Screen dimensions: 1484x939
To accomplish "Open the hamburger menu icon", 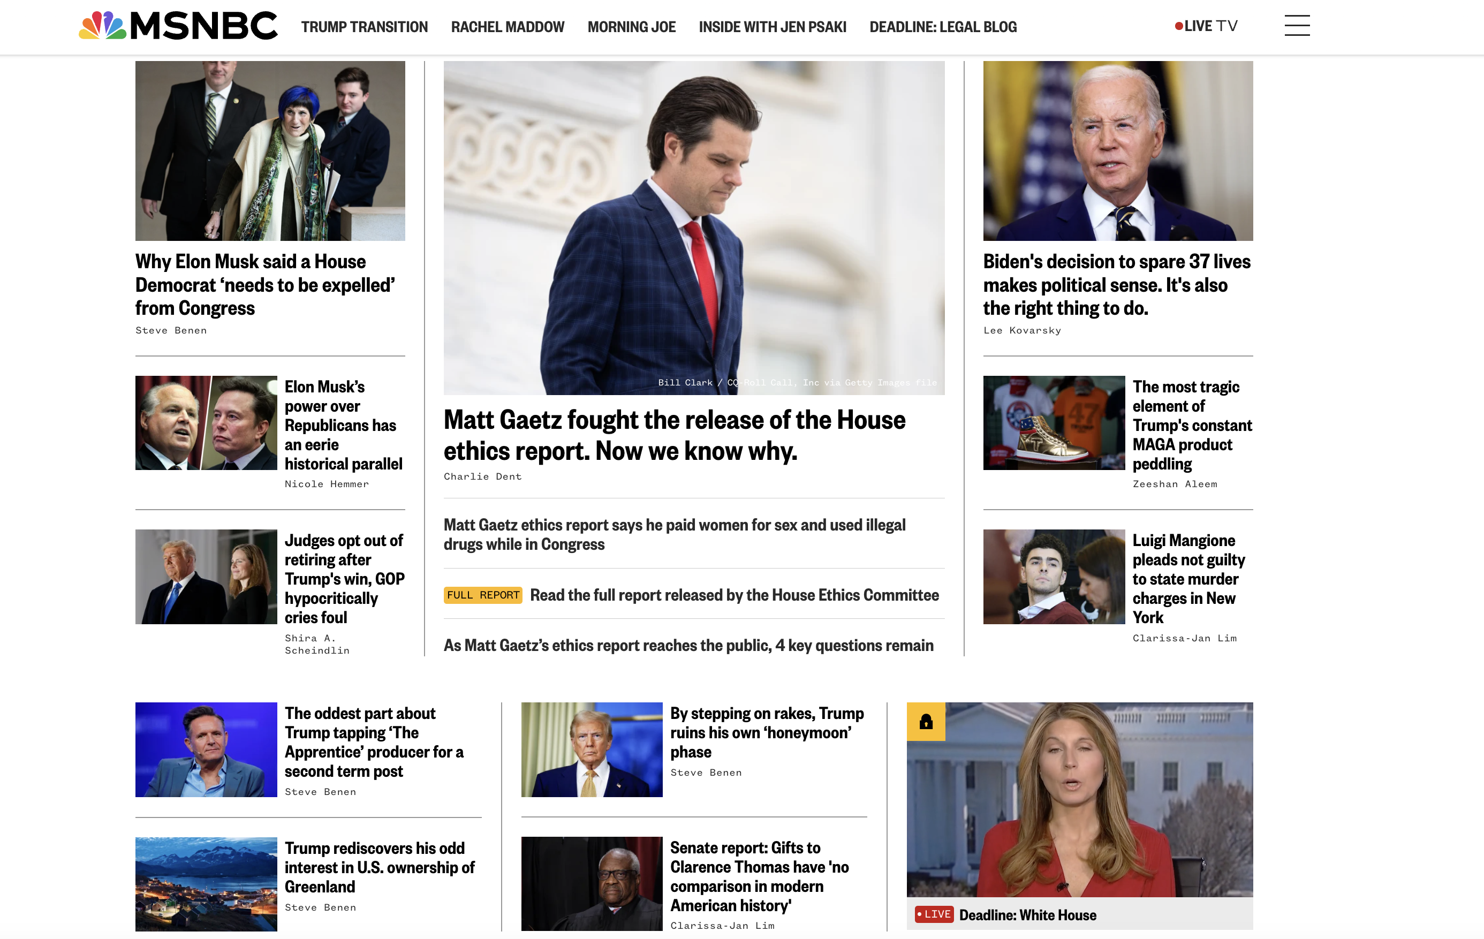I will [1297, 26].
